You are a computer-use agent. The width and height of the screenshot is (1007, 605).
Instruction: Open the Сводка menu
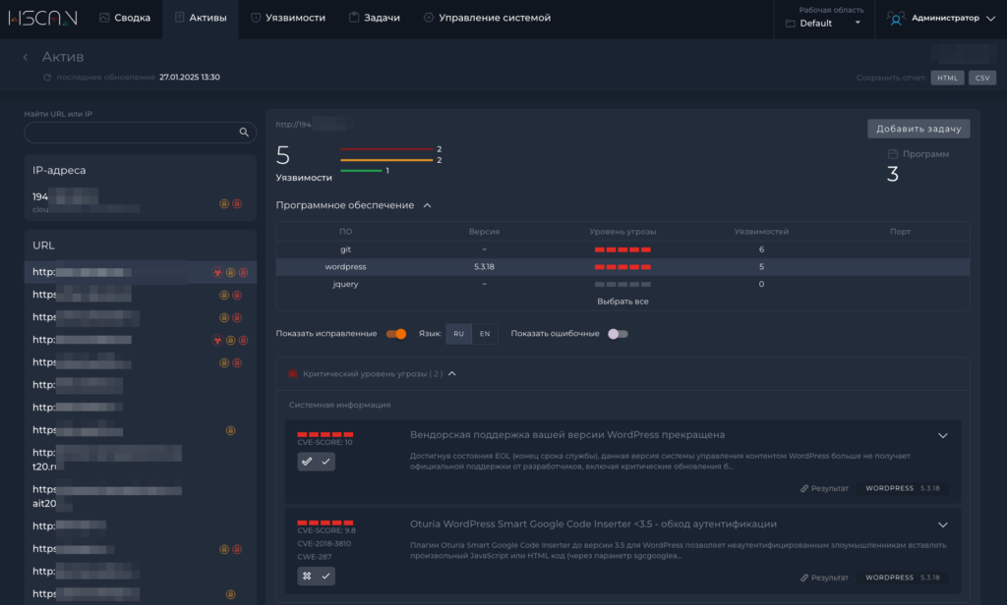pyautogui.click(x=125, y=18)
